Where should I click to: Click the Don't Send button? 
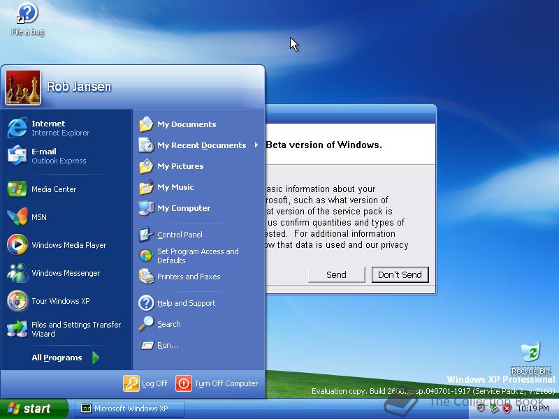pyautogui.click(x=400, y=274)
